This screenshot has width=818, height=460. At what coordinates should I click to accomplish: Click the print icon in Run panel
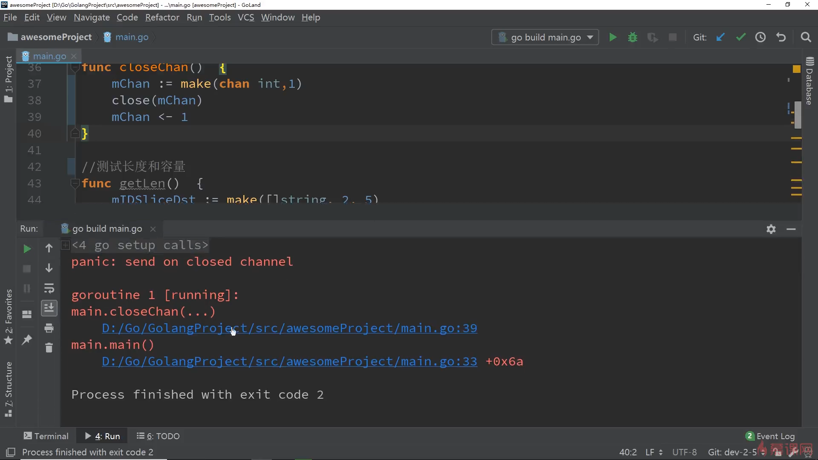click(x=49, y=328)
